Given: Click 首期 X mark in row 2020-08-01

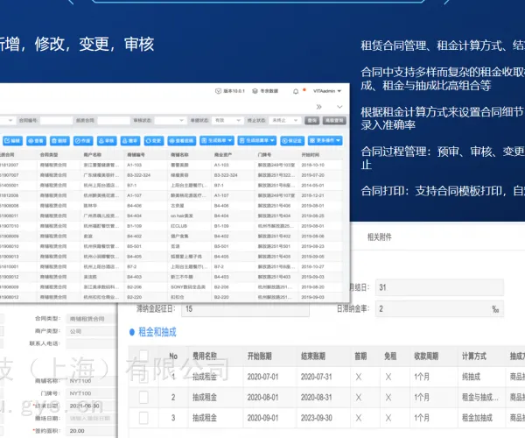Looking at the screenshot, I should [359, 398].
